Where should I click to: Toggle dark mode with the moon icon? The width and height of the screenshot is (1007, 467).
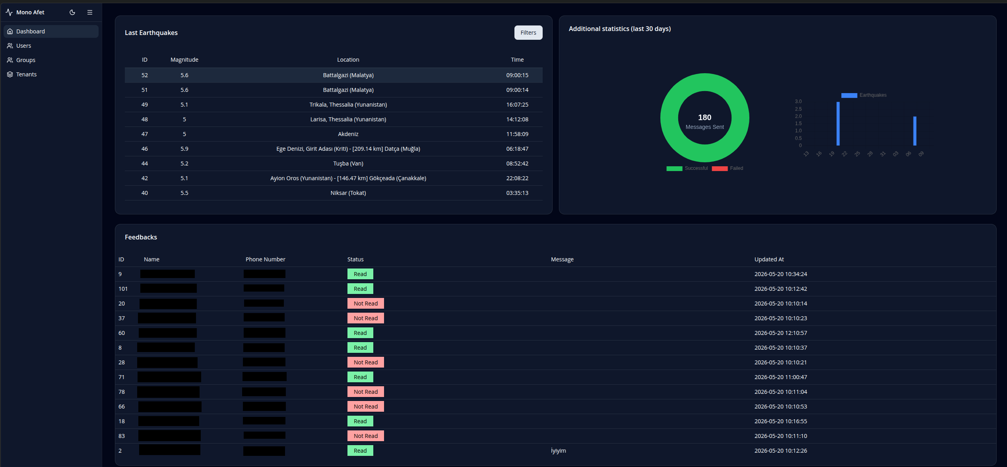pos(72,12)
